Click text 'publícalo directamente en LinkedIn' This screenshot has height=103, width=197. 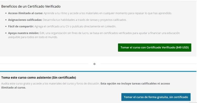pos(94,26)
